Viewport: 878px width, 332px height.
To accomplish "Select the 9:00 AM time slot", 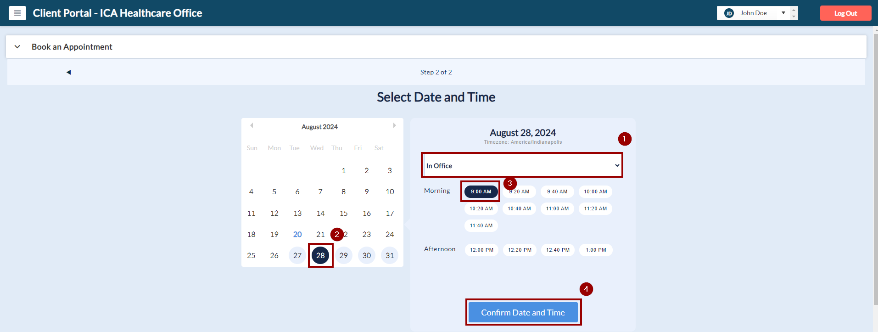I will (x=481, y=192).
